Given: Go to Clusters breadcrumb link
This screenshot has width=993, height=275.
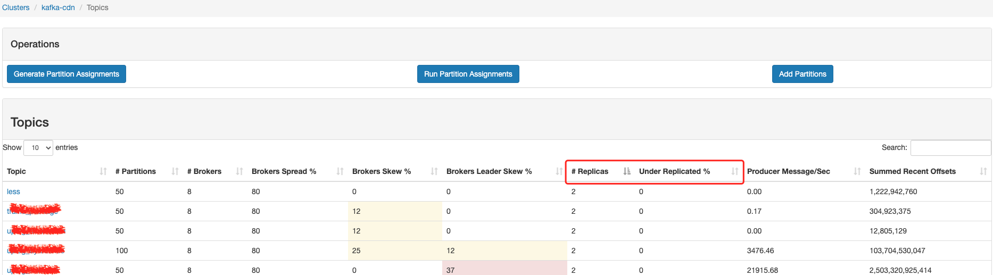Looking at the screenshot, I should click(x=16, y=7).
